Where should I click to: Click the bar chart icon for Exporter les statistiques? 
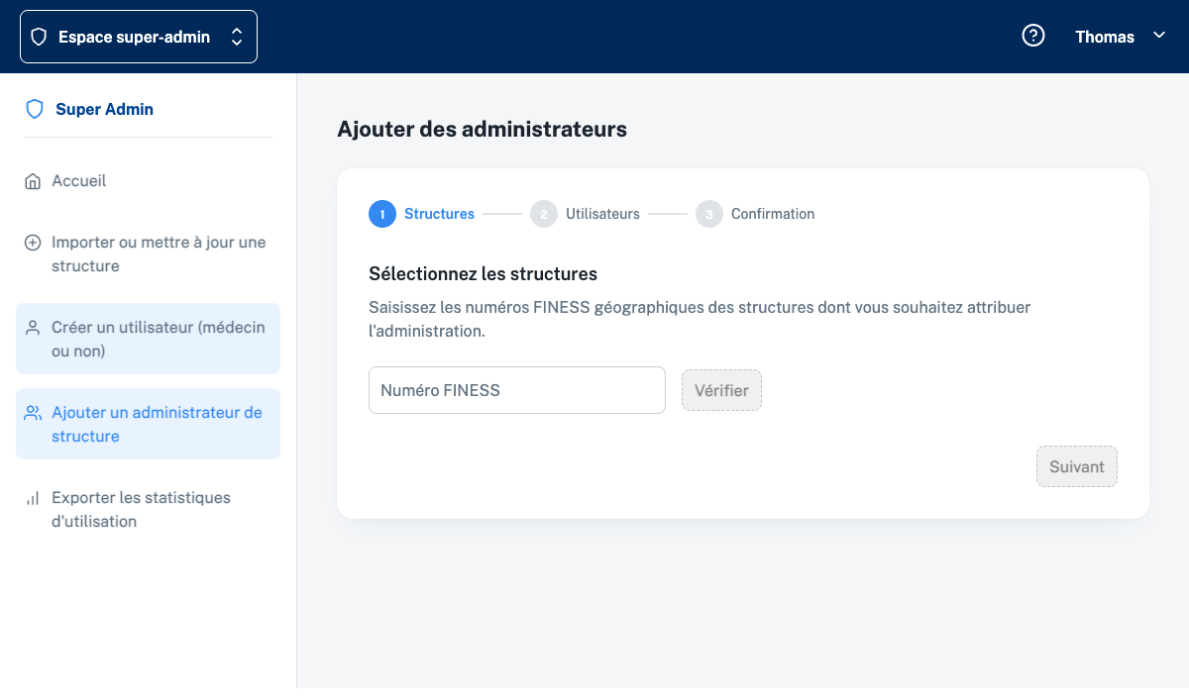pos(33,498)
